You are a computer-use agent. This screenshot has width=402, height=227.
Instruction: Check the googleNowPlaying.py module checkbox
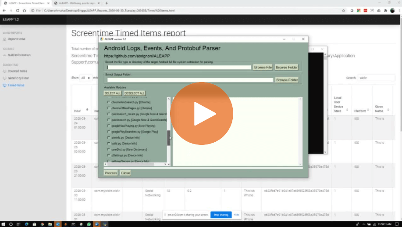coord(109,126)
